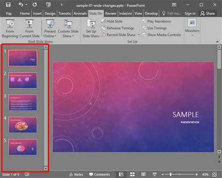Select slide 5 thumbnail with pie chart
Screen dimensions: 222x178
tap(22, 147)
